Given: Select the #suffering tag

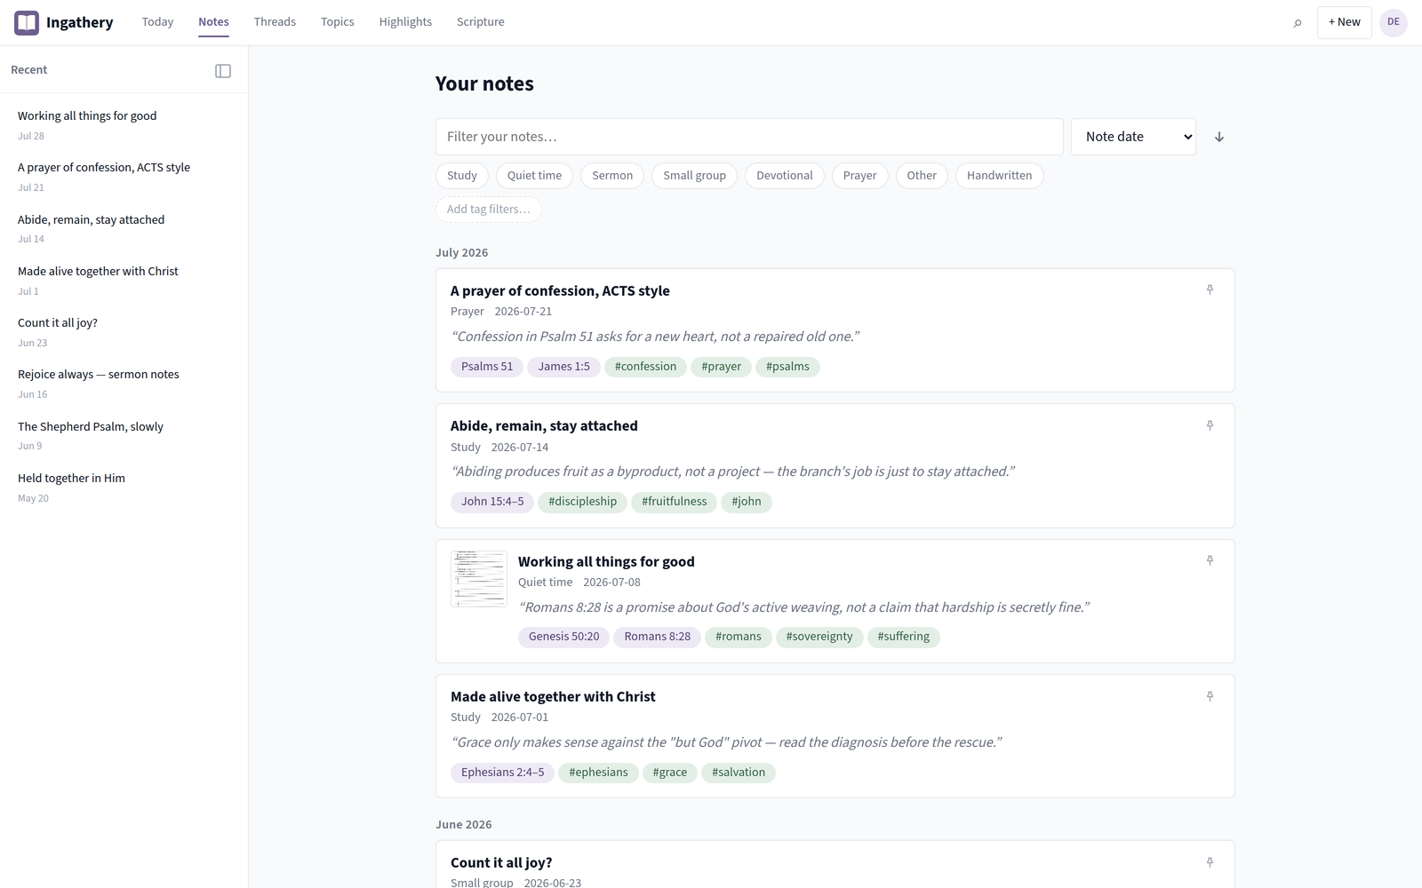Looking at the screenshot, I should [904, 637].
